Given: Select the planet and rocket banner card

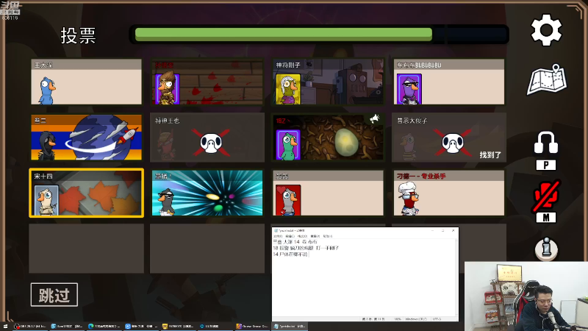Looking at the screenshot, I should coord(86,138).
